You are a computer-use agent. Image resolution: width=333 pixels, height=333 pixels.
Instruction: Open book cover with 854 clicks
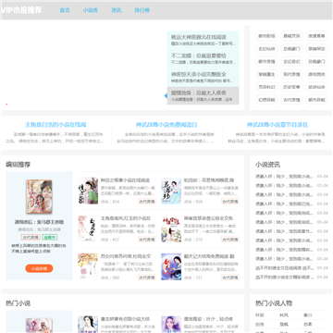pyautogui.click(x=88, y=191)
